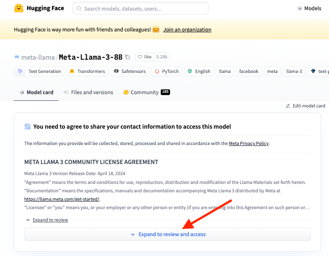Switch to the Model card tab
The height and width of the screenshot is (256, 329).
36,92
